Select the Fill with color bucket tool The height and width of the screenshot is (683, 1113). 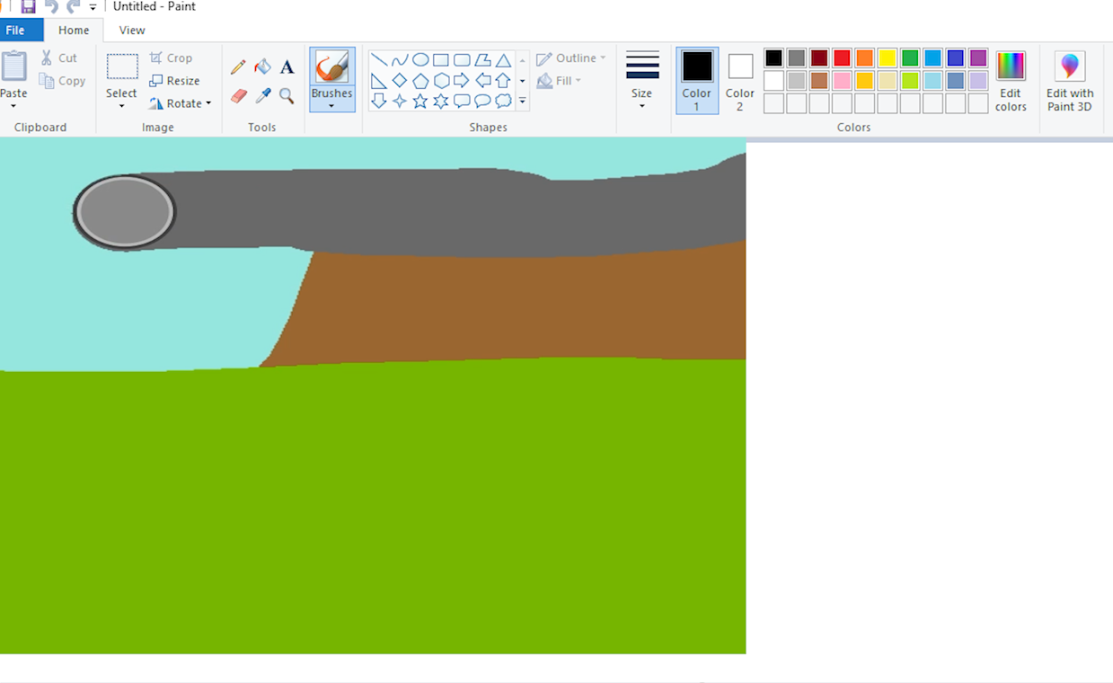[262, 67]
